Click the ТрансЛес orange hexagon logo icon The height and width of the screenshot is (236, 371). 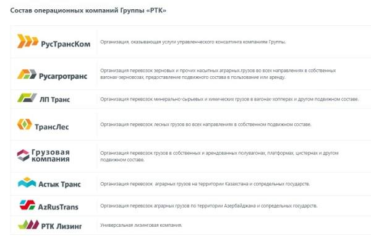click(x=25, y=124)
